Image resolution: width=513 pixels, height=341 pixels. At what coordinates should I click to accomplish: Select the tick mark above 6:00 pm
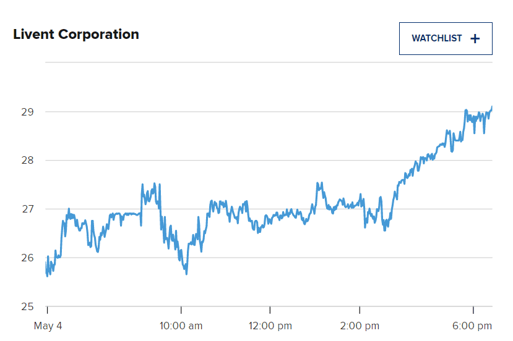click(x=473, y=309)
